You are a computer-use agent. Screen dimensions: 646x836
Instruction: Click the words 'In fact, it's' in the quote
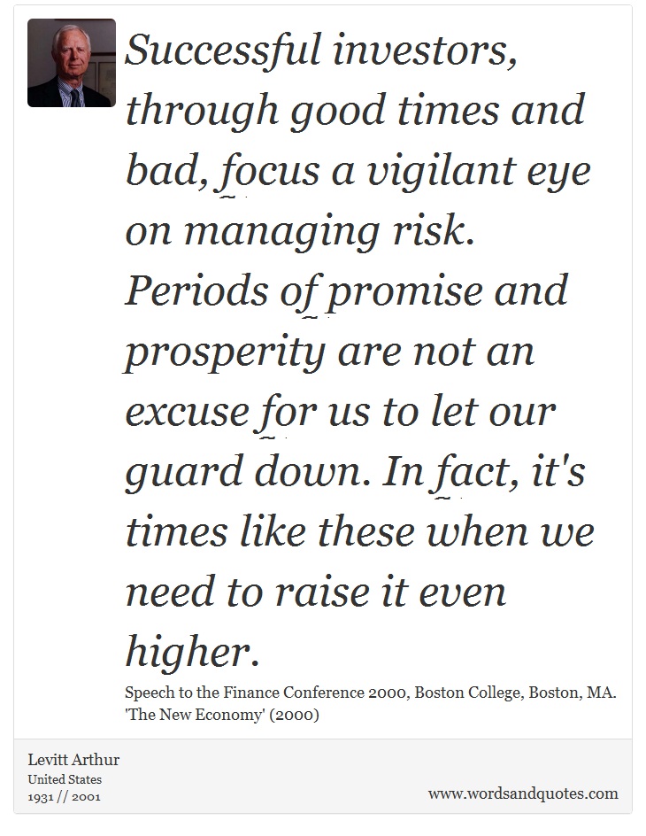(484, 474)
